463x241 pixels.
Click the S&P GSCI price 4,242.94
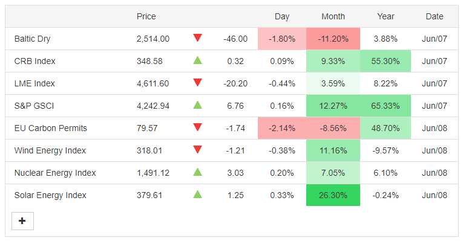click(153, 106)
